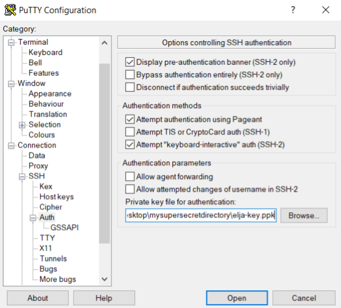Select Bell in the category tree
341x308 pixels.
click(x=35, y=63)
